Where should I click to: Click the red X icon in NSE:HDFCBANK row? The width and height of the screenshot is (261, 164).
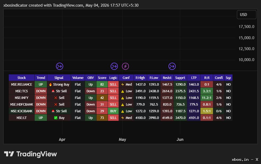tap(56, 104)
